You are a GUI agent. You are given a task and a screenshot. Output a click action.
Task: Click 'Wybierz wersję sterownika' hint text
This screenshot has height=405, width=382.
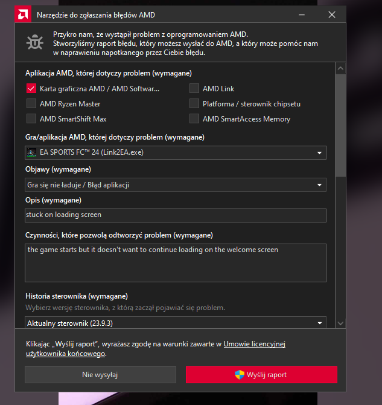click(125, 308)
